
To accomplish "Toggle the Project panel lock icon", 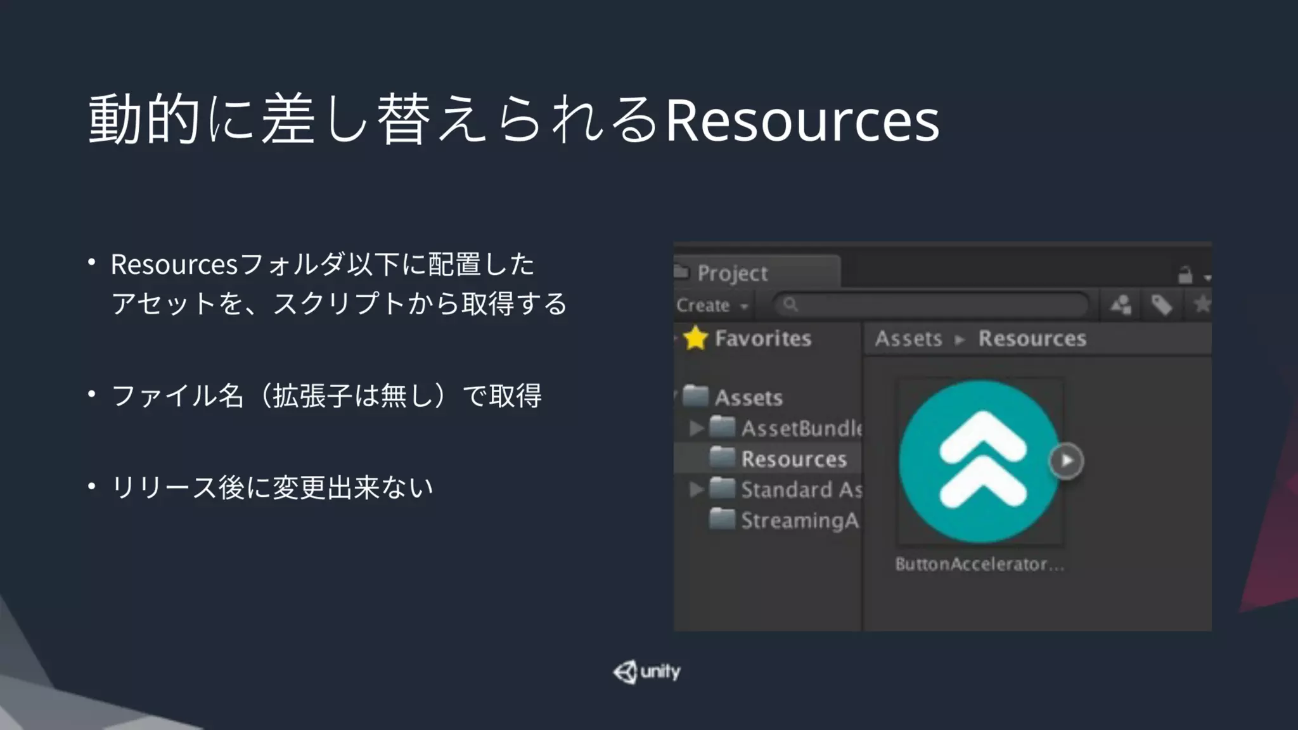I will pos(1185,276).
